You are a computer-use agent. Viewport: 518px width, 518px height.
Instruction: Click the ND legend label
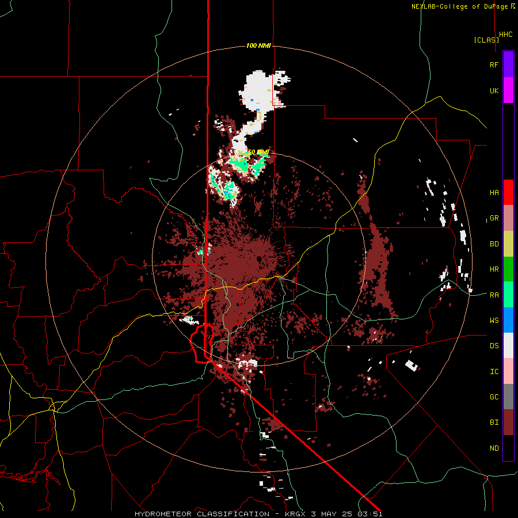[x=494, y=448]
